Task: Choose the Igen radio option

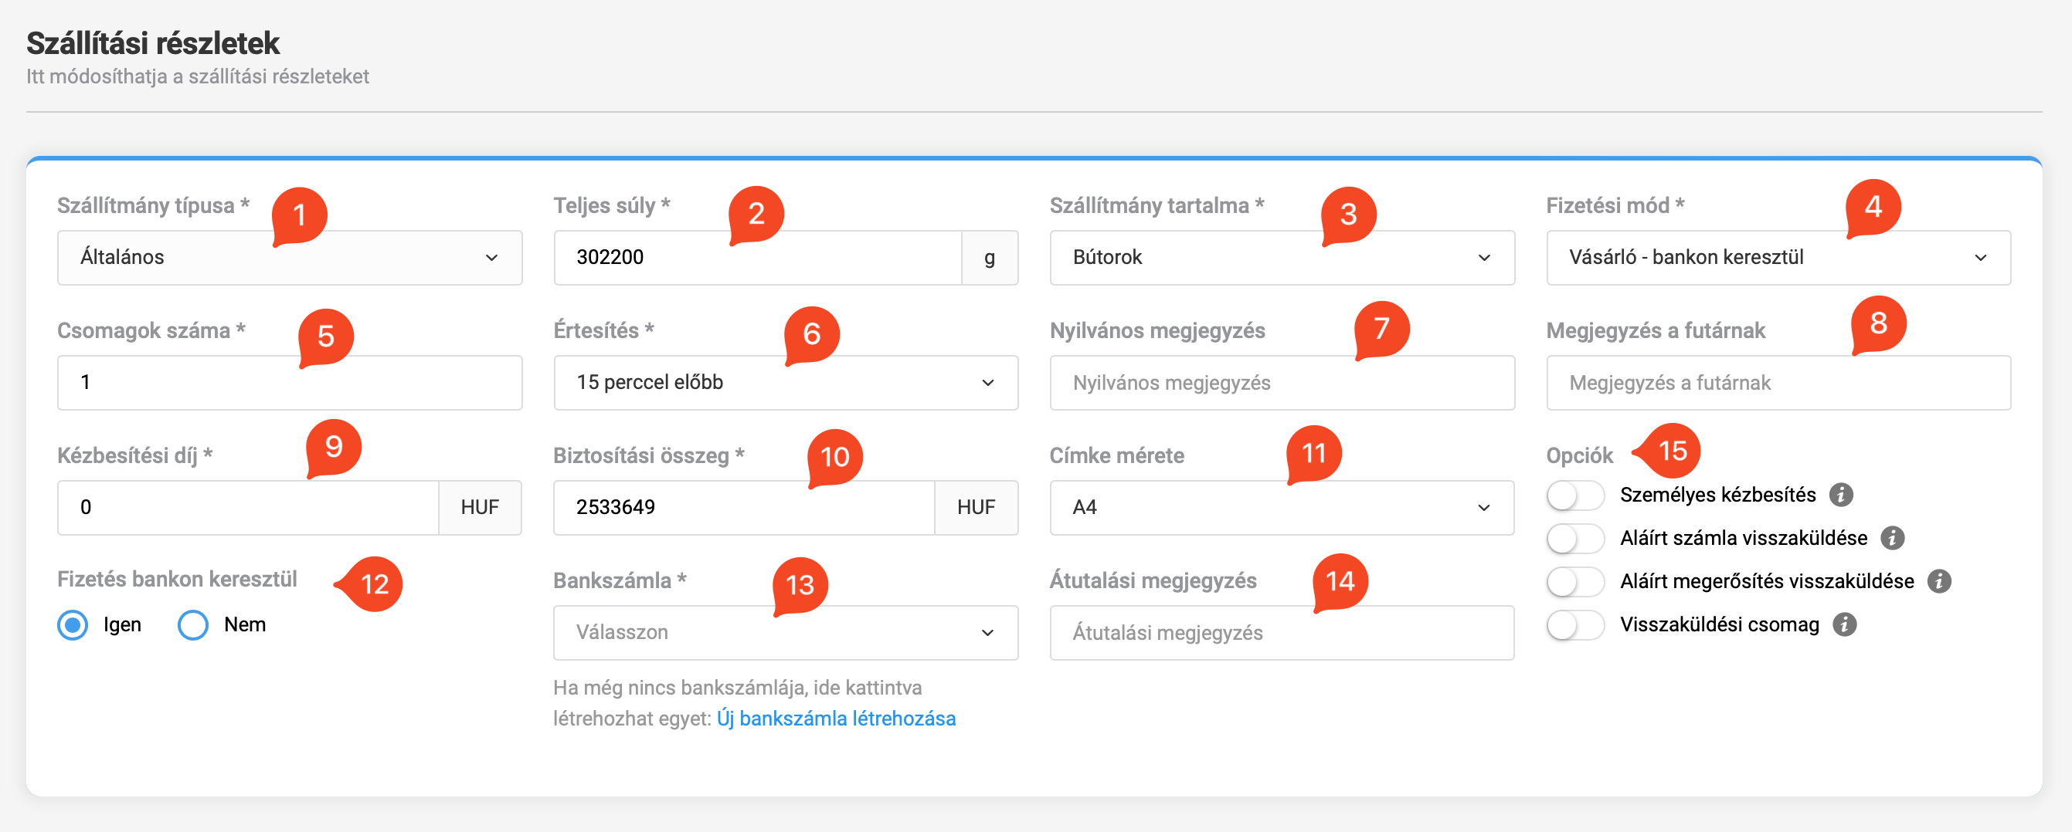Action: point(73,624)
